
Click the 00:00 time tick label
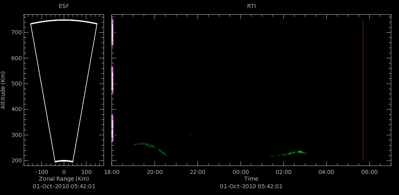pos(241,172)
